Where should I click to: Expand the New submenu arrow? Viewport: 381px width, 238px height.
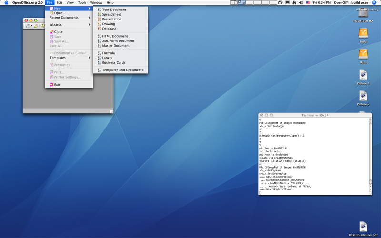90,8
